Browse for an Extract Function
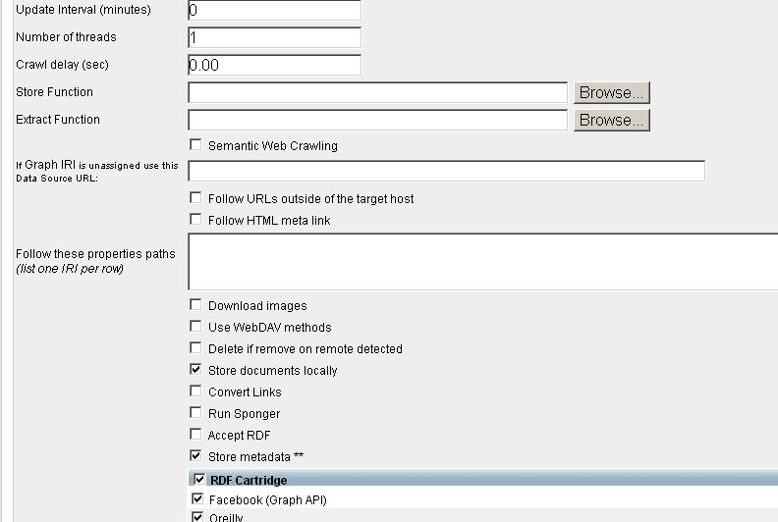The height and width of the screenshot is (522, 778). pyautogui.click(x=611, y=120)
